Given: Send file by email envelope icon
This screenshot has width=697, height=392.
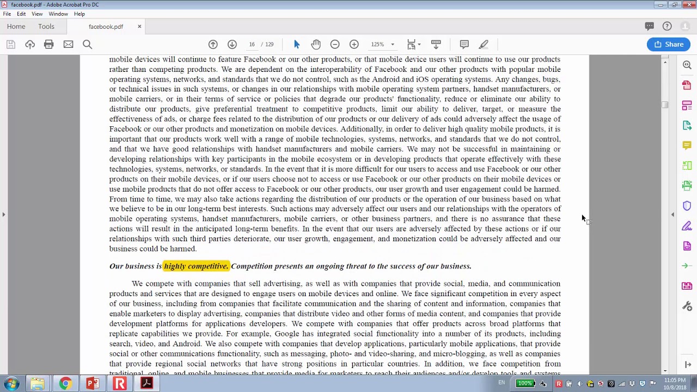Looking at the screenshot, I should [x=68, y=44].
